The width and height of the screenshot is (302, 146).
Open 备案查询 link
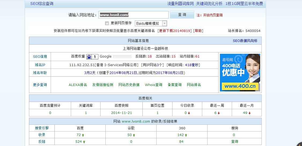(175, 85)
